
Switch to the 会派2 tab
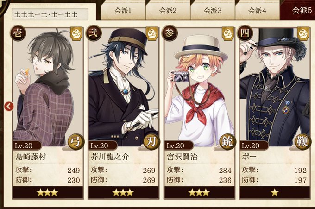[x=168, y=11]
